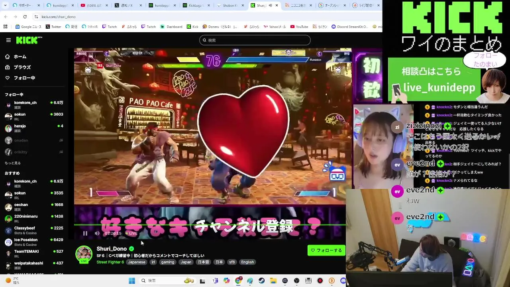510x287 pixels.
Task: Open recommended channel weipatakahashi
Action: [34, 265]
